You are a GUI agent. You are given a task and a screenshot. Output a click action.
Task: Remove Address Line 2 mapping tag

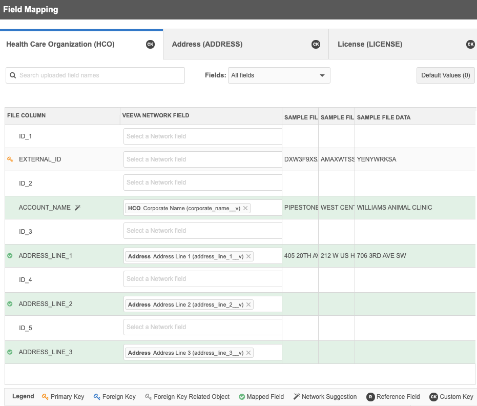pos(248,304)
